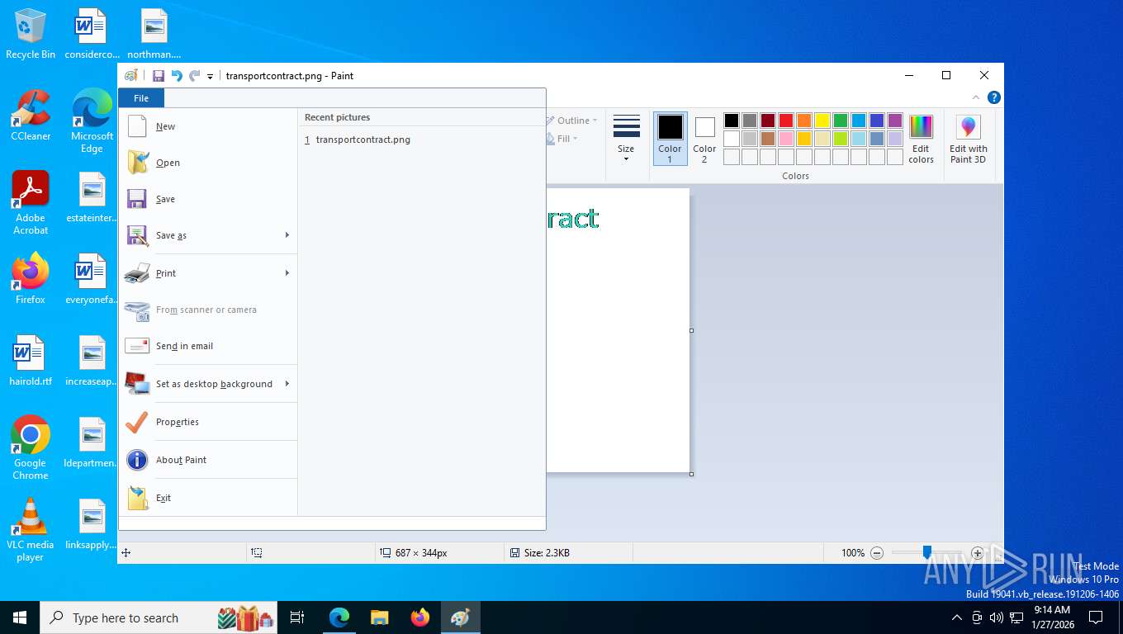The height and width of the screenshot is (634, 1123).
Task: Open Paint Help question mark icon
Action: (994, 97)
